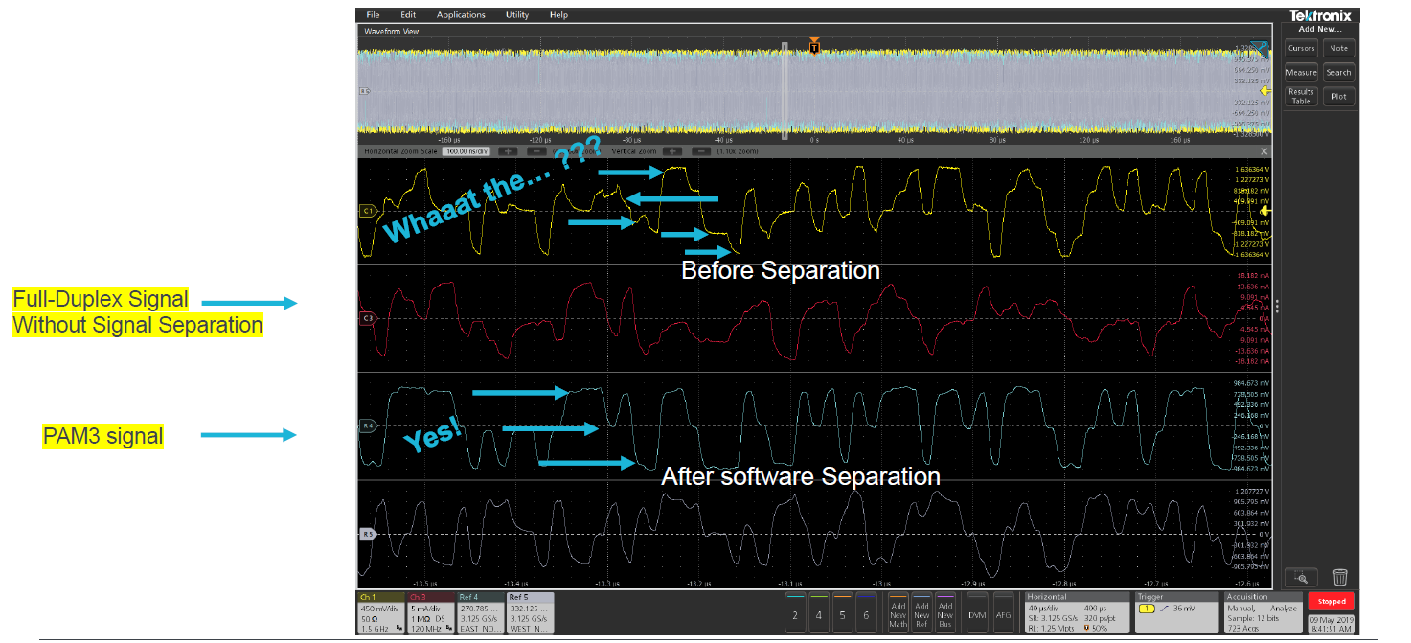
Task: Open the DVM button
Action: click(x=977, y=610)
